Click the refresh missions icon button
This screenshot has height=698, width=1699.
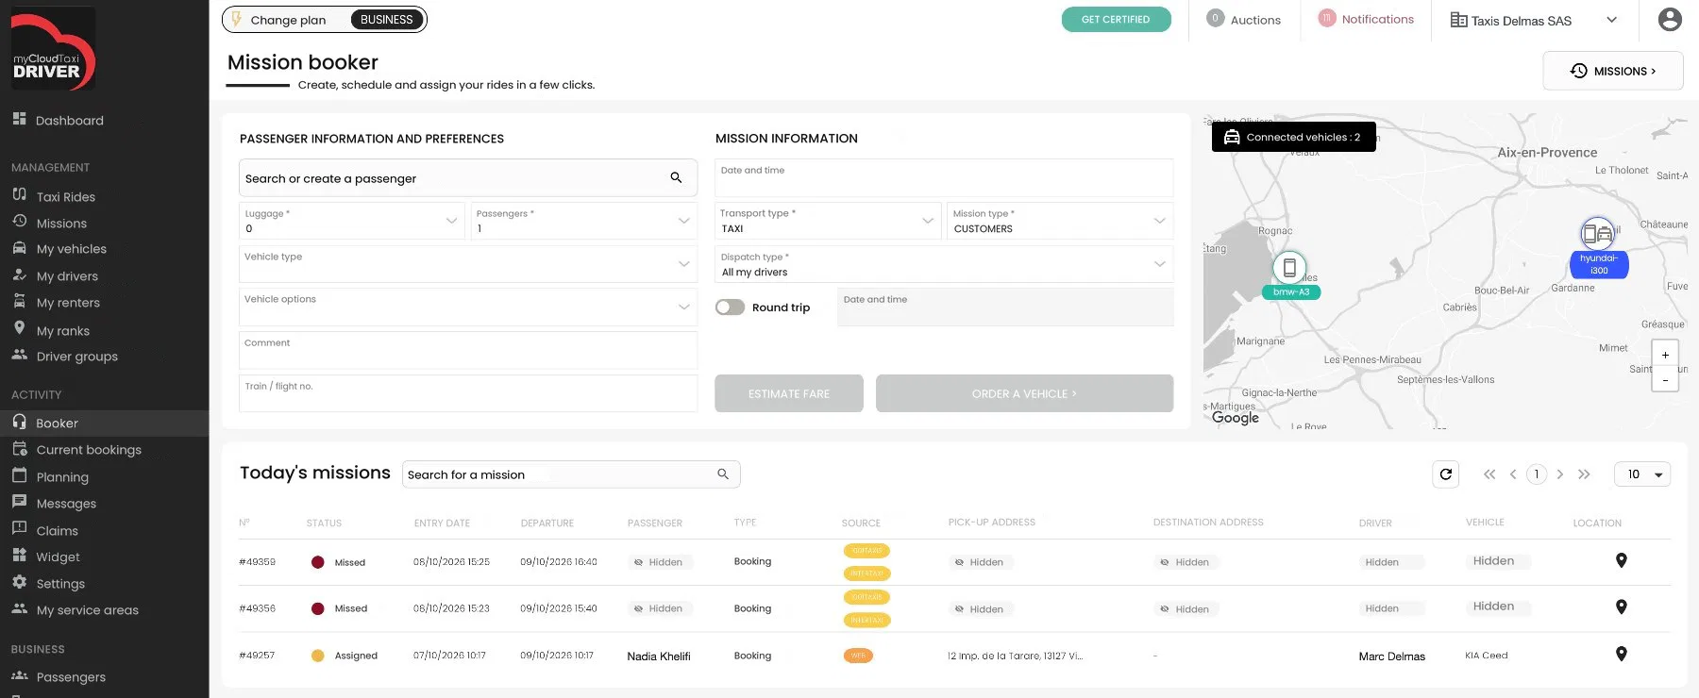[x=1445, y=474]
